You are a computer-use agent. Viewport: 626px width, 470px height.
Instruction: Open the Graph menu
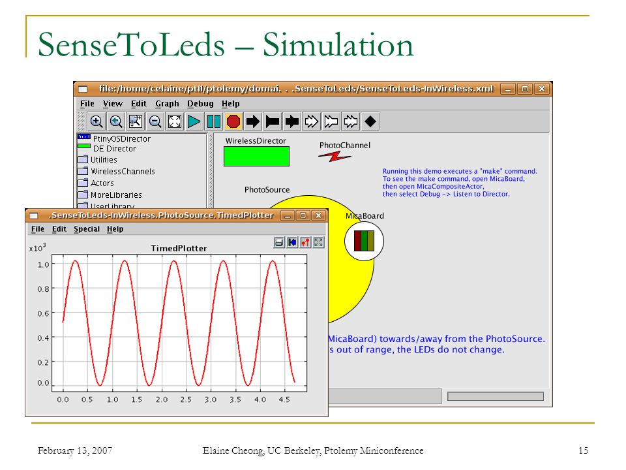[167, 104]
